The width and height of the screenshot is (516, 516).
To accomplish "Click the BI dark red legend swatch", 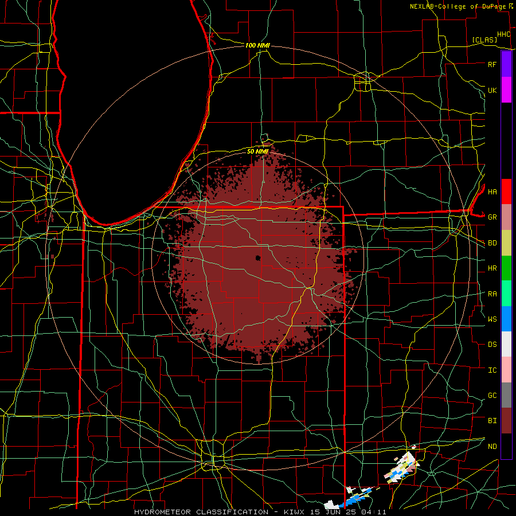I will click(x=506, y=421).
